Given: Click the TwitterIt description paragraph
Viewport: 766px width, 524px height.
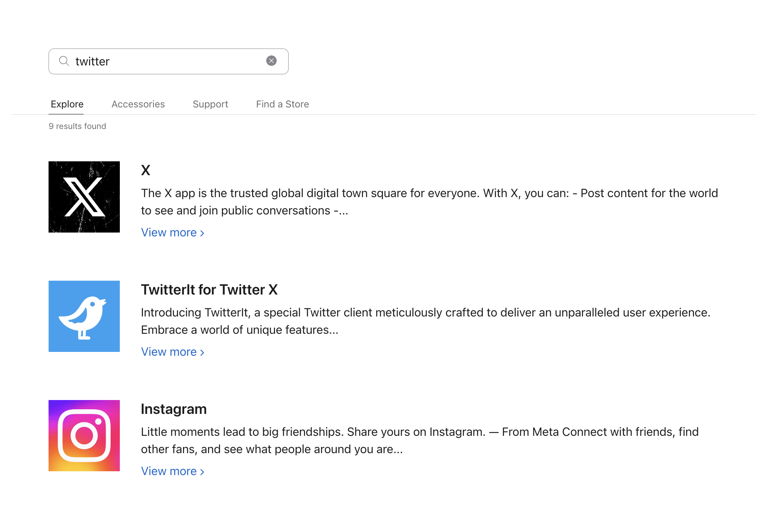Looking at the screenshot, I should pos(426,321).
